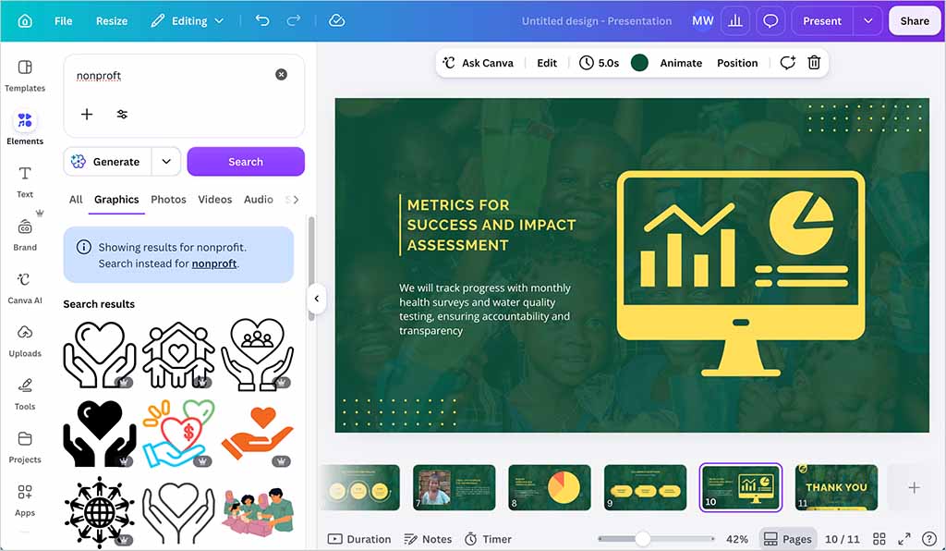Open Brand panel in sidebar

click(25, 234)
